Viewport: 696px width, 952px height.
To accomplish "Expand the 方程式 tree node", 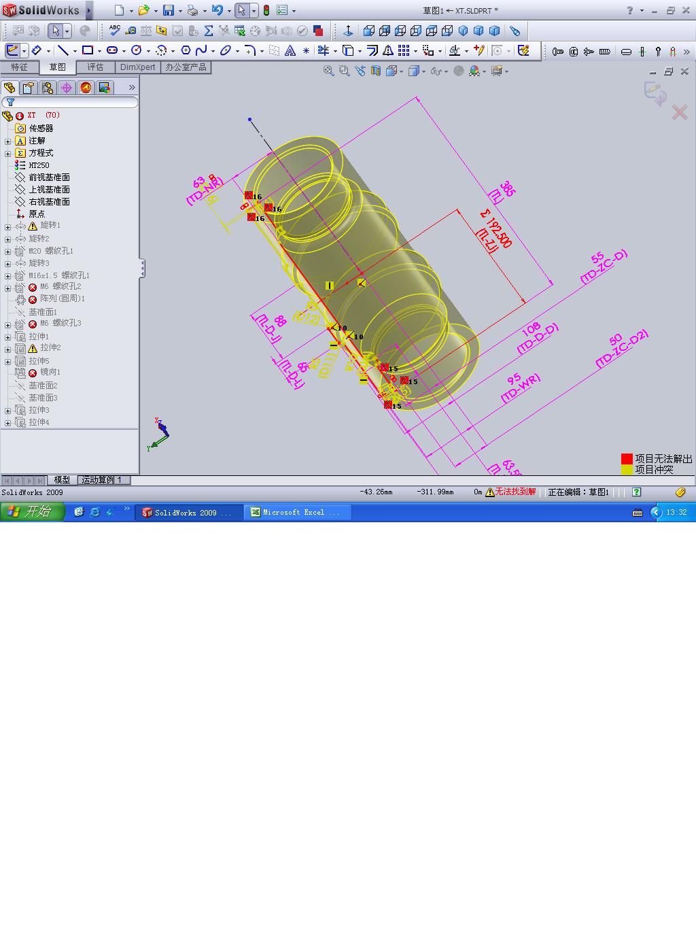I will click(8, 154).
